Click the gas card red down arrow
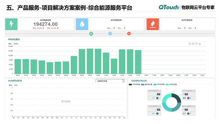Image resolution: width=220 pixels, height=124 pixels. 195,28
